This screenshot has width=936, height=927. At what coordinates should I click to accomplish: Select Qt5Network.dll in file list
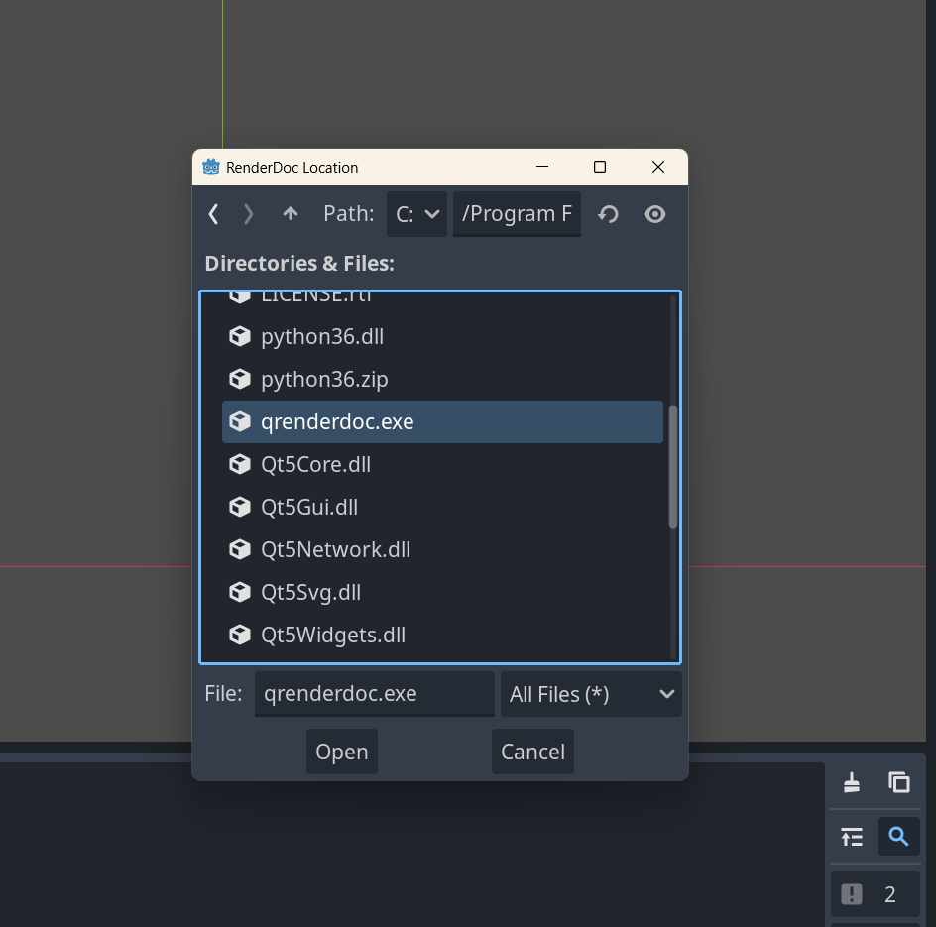pos(442,549)
